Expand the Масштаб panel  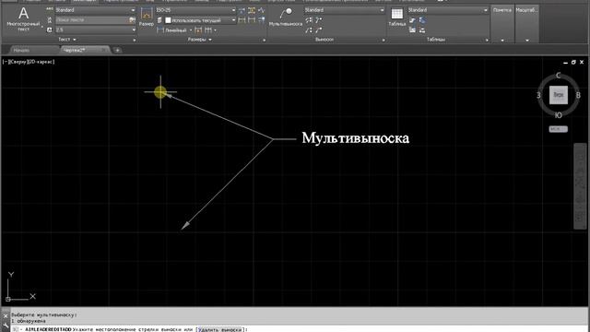click(526, 24)
